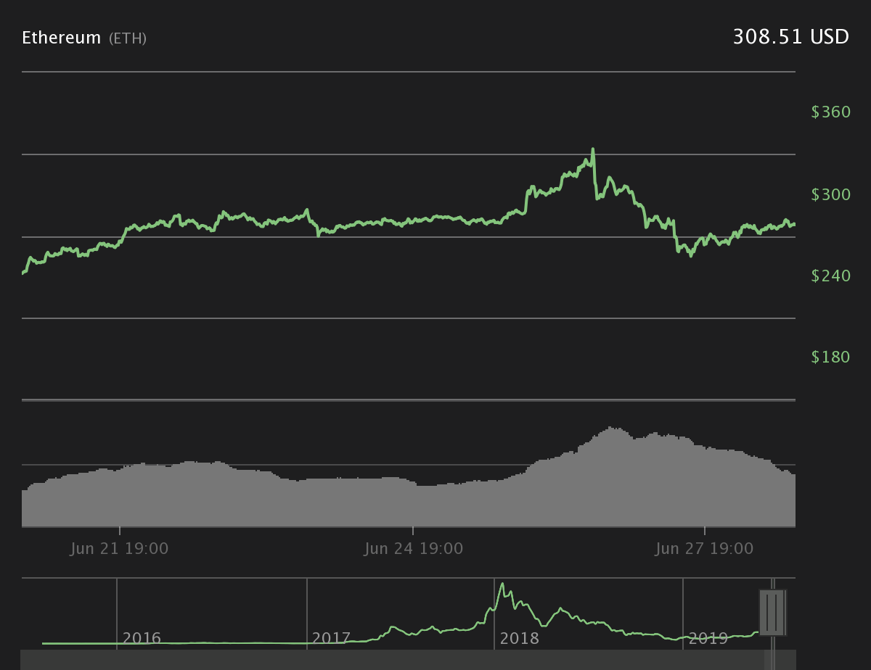This screenshot has height=670, width=871.
Task: Click the 308.51 USD price value
Action: [x=790, y=37]
